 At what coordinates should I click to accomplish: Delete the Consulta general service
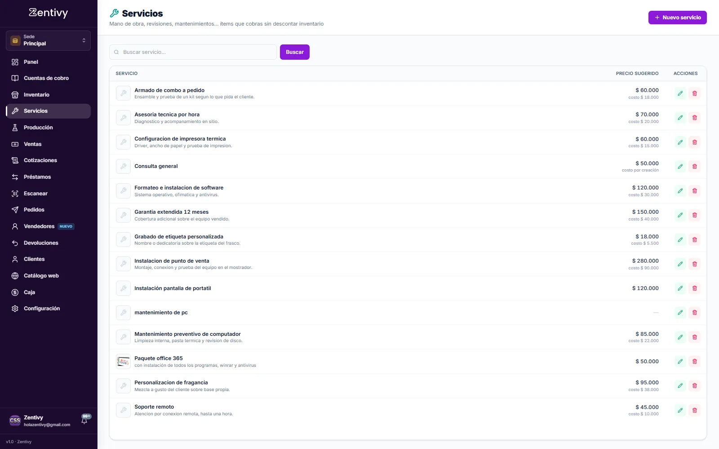tap(695, 167)
